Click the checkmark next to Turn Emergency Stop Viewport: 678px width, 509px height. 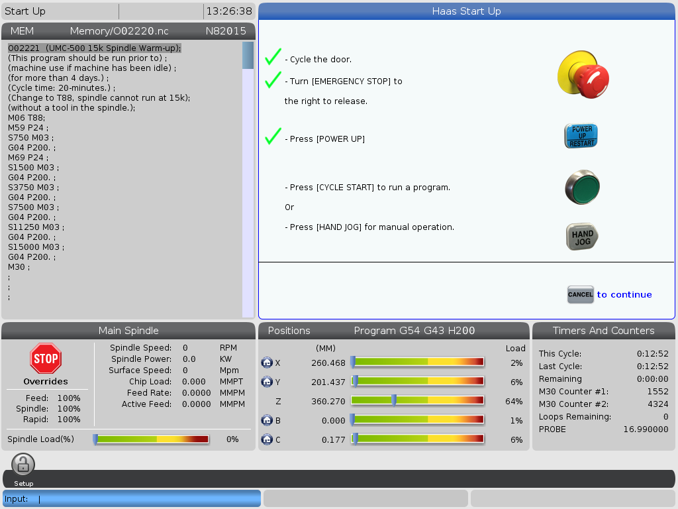point(273,80)
